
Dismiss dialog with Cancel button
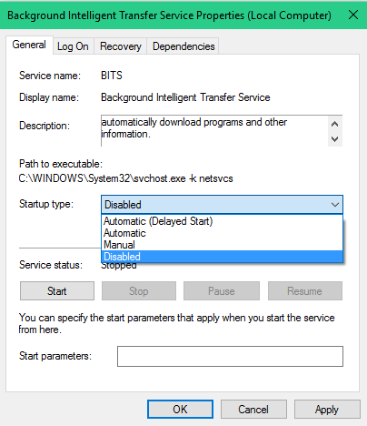click(x=253, y=410)
